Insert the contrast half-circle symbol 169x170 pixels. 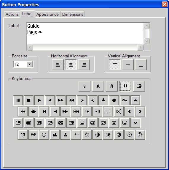[x=98, y=135]
